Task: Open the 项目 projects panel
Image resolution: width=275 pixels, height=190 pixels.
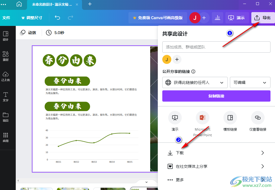Action: pos(6,117)
